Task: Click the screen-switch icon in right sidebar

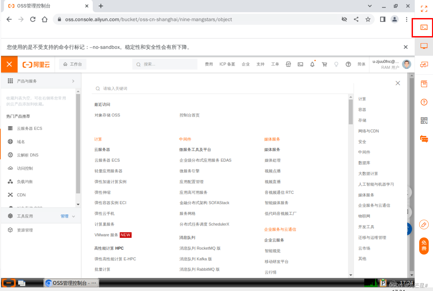Action: click(424, 65)
